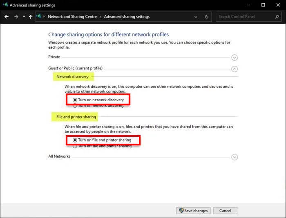Click the breadcrumb overflow chevrons
This screenshot has width=286, height=218.
click(44, 17)
